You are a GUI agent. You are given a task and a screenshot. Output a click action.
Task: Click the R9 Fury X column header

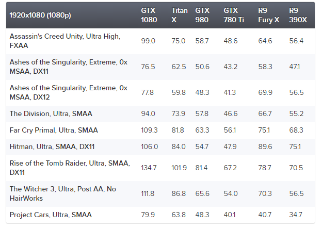point(268,15)
